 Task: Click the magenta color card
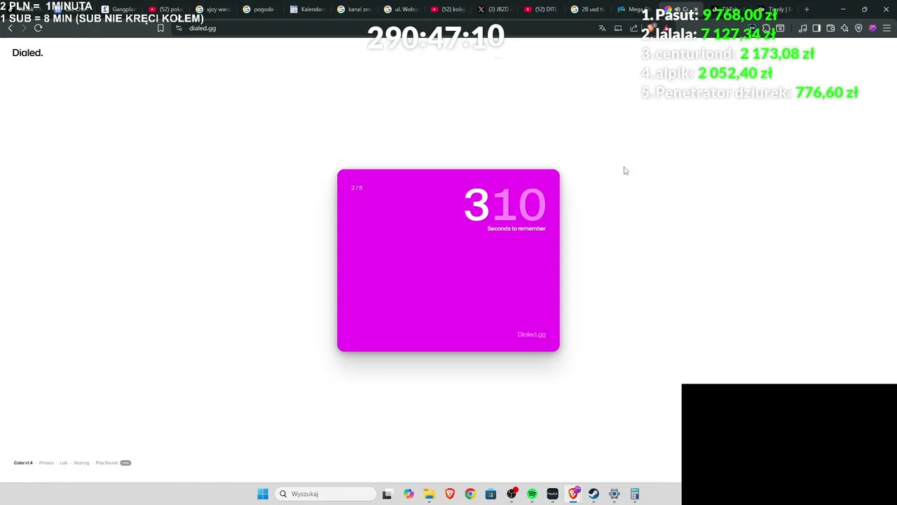[x=448, y=260]
